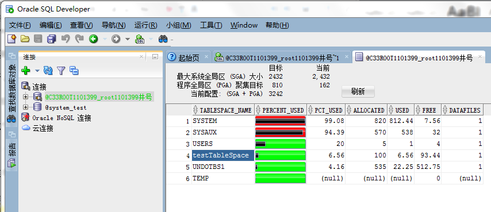Open the Window menu
Screen dimensions: 491x212
pos(244,25)
